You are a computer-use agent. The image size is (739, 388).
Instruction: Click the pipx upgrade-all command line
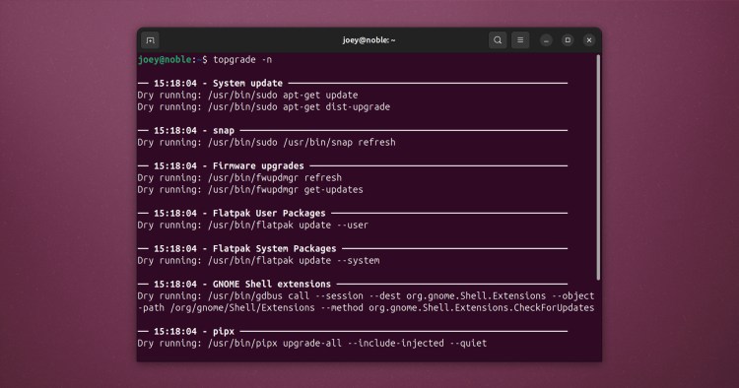[312, 344]
